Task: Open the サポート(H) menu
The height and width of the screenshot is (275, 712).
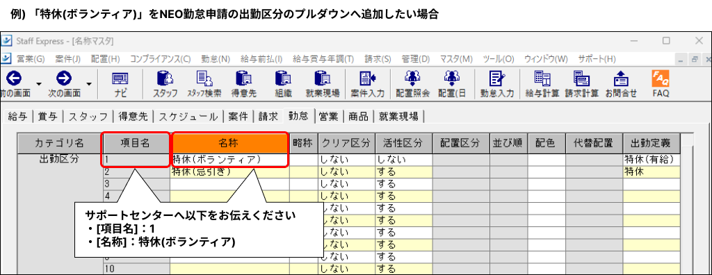Action: [x=596, y=59]
